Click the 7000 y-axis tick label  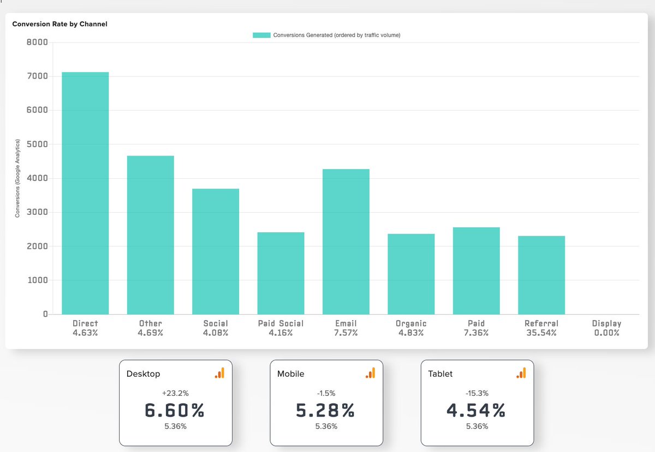coord(37,76)
